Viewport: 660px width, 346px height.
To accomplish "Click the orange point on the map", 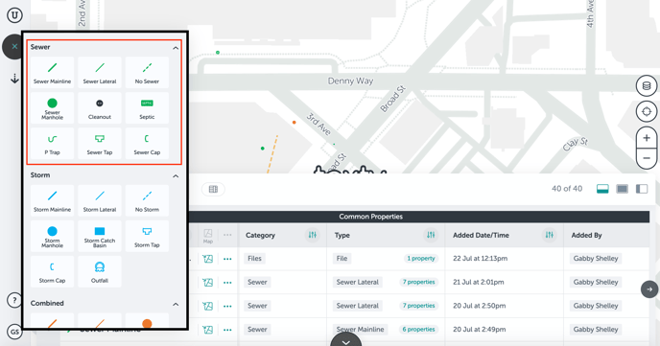I will pos(295,123).
